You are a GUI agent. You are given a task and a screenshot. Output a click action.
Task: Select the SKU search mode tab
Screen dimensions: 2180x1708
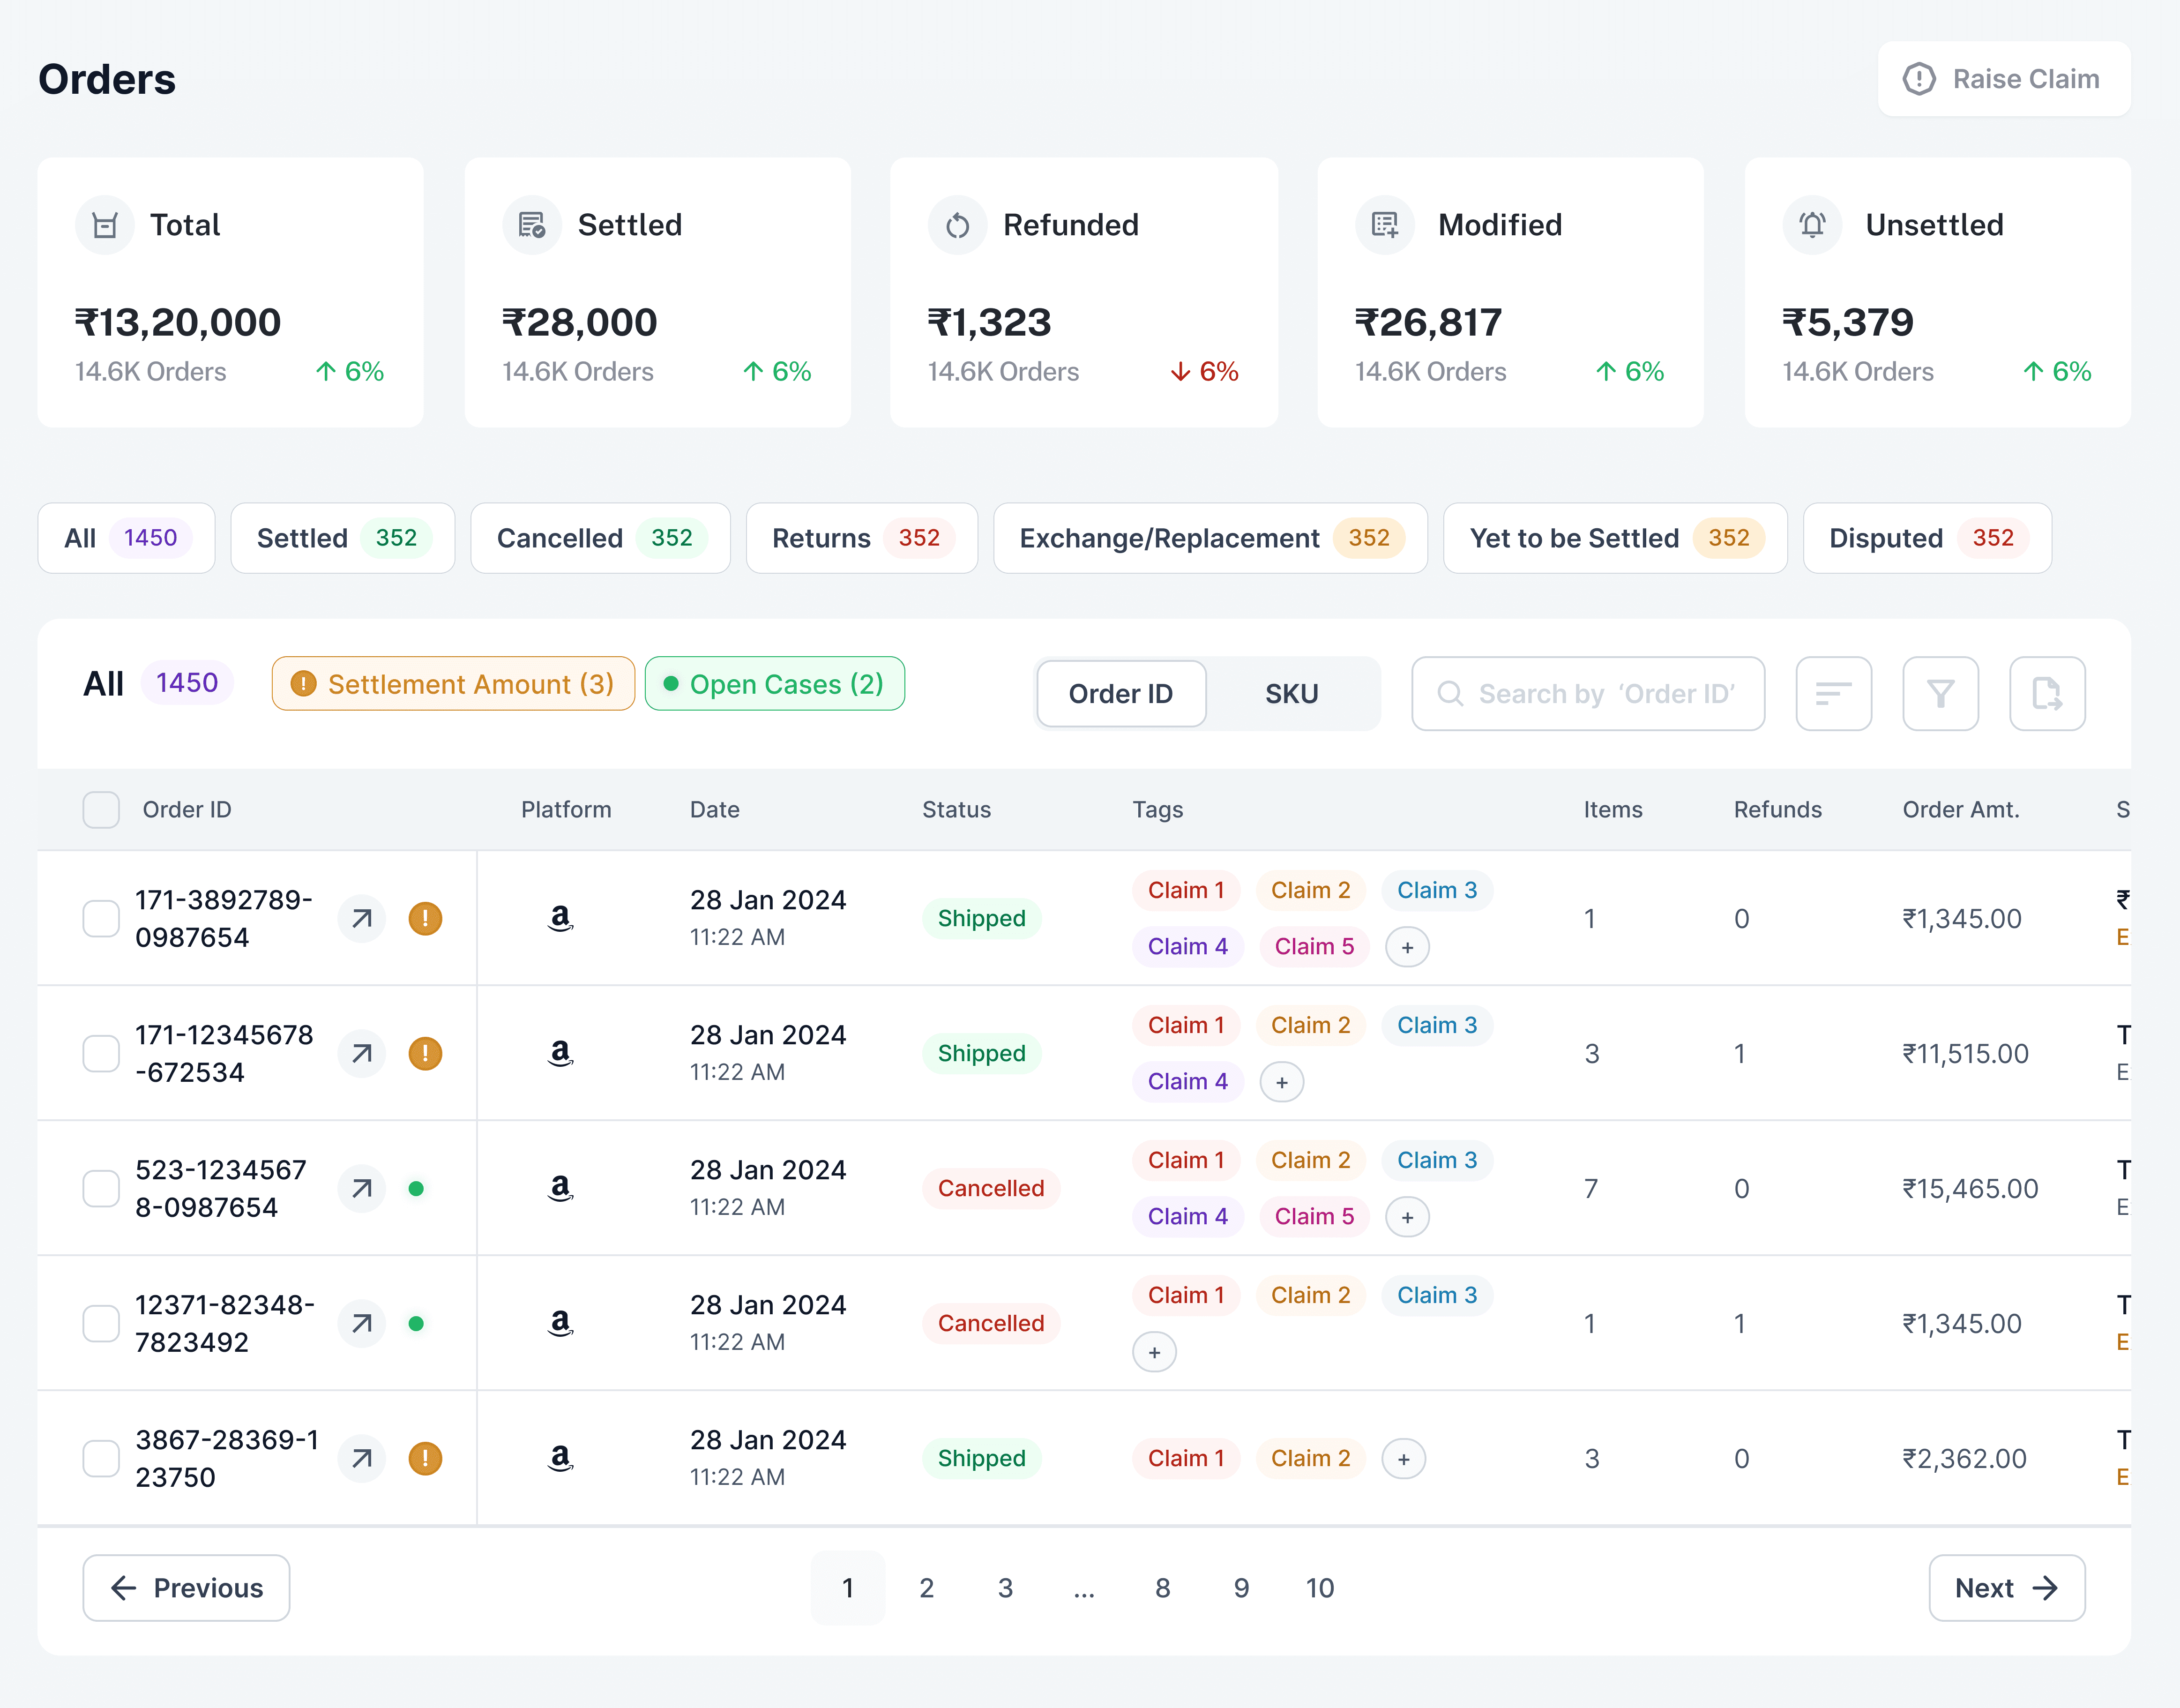1291,693
